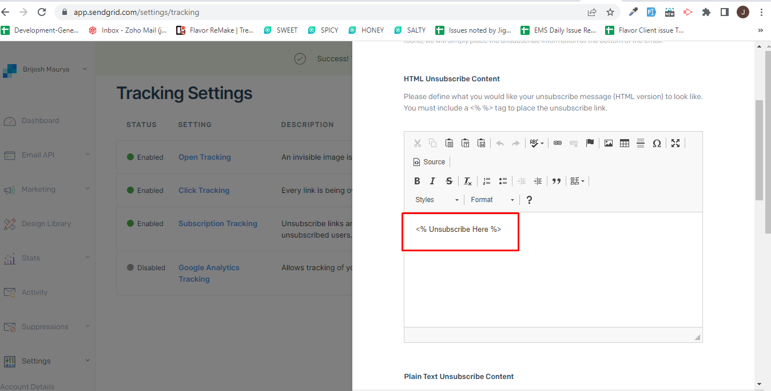Bookmark this page with the star icon
Screen dimensions: 771x391
pyautogui.click(x=610, y=12)
